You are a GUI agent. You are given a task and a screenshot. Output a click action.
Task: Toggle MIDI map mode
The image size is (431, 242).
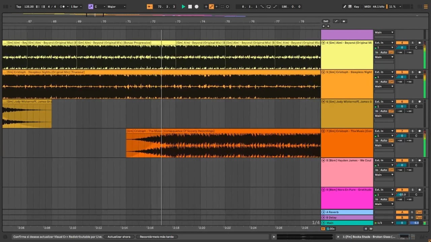(x=367, y=6)
